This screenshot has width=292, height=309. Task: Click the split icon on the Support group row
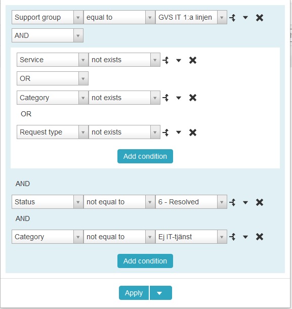point(232,18)
